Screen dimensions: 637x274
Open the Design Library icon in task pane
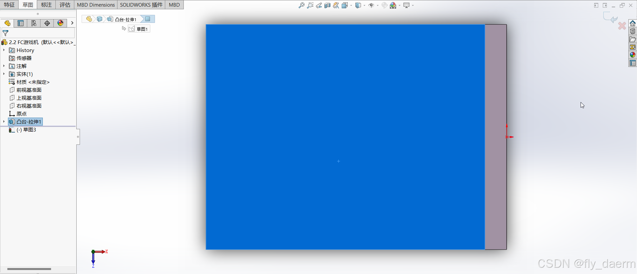point(633,31)
